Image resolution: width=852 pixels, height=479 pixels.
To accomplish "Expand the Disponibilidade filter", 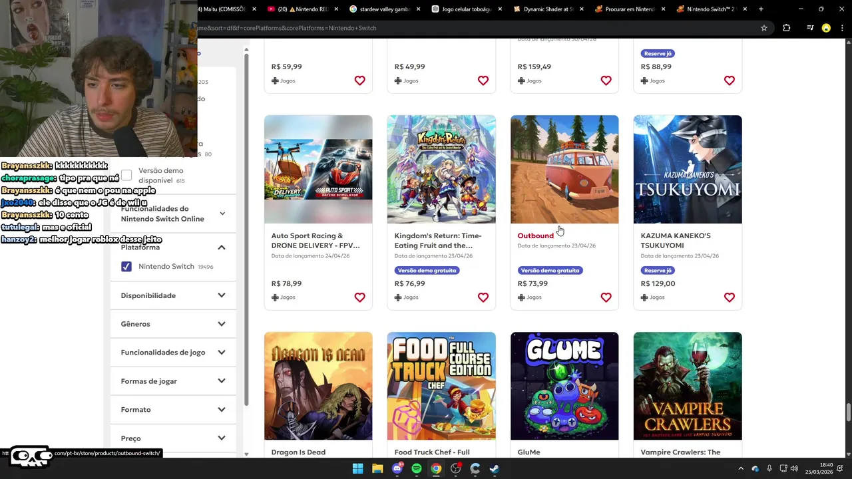I will [173, 295].
